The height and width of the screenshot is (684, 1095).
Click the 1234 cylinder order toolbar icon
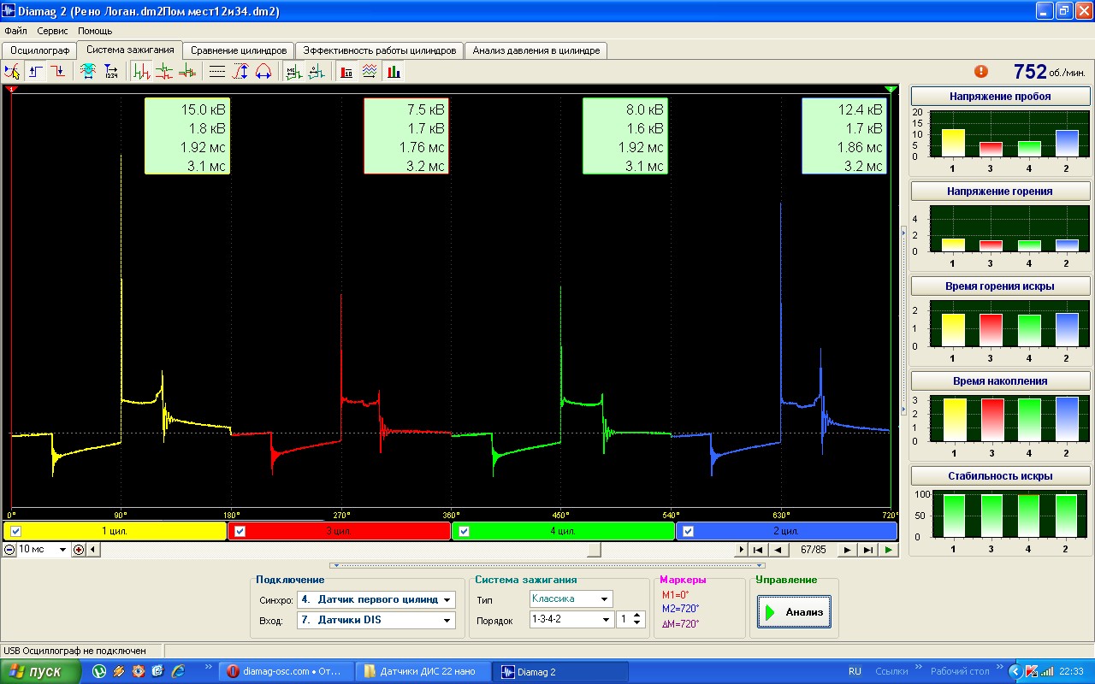tap(111, 72)
